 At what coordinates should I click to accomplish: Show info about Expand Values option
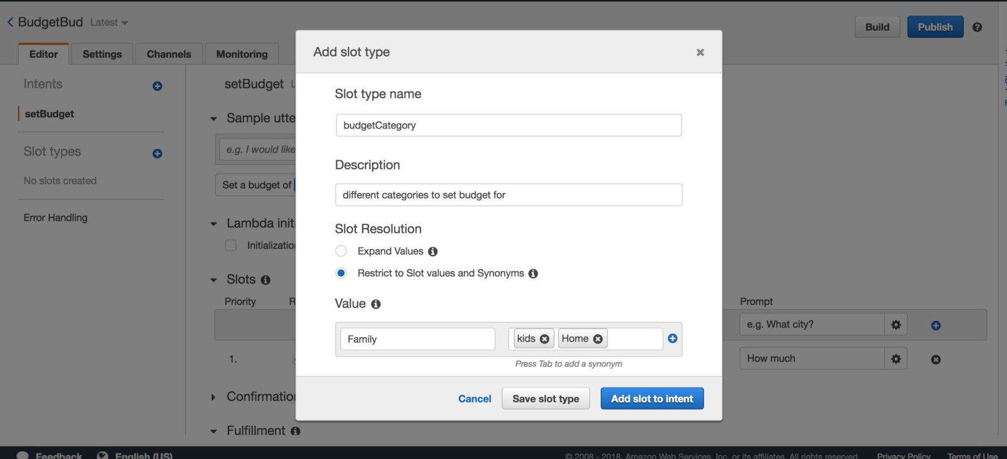pyautogui.click(x=433, y=252)
